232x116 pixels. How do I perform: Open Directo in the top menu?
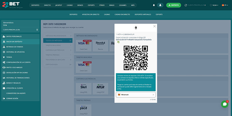pos(47,5)
